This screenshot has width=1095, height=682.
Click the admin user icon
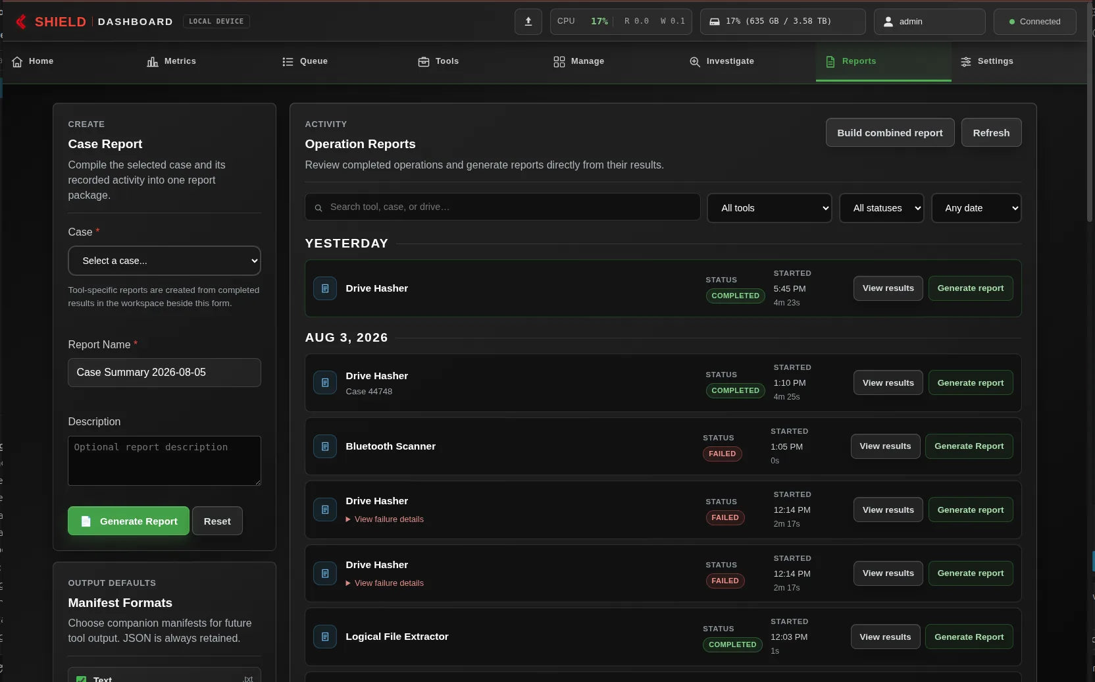coord(888,22)
